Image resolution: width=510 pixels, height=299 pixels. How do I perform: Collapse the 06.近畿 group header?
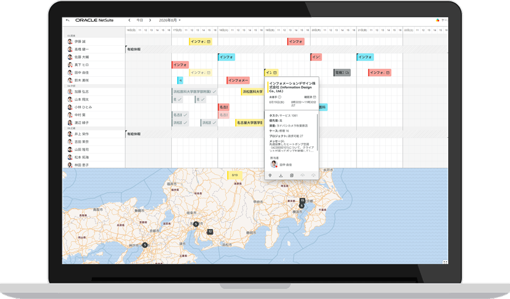click(71, 128)
